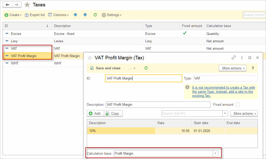This screenshot has width=266, height=159.
Task: Open the Columns dropdown
Action: click(58, 15)
